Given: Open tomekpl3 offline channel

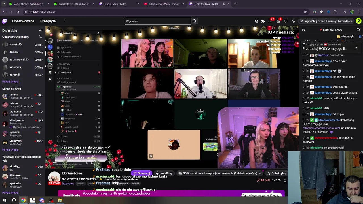Looking at the screenshot, I should (x=23, y=44).
